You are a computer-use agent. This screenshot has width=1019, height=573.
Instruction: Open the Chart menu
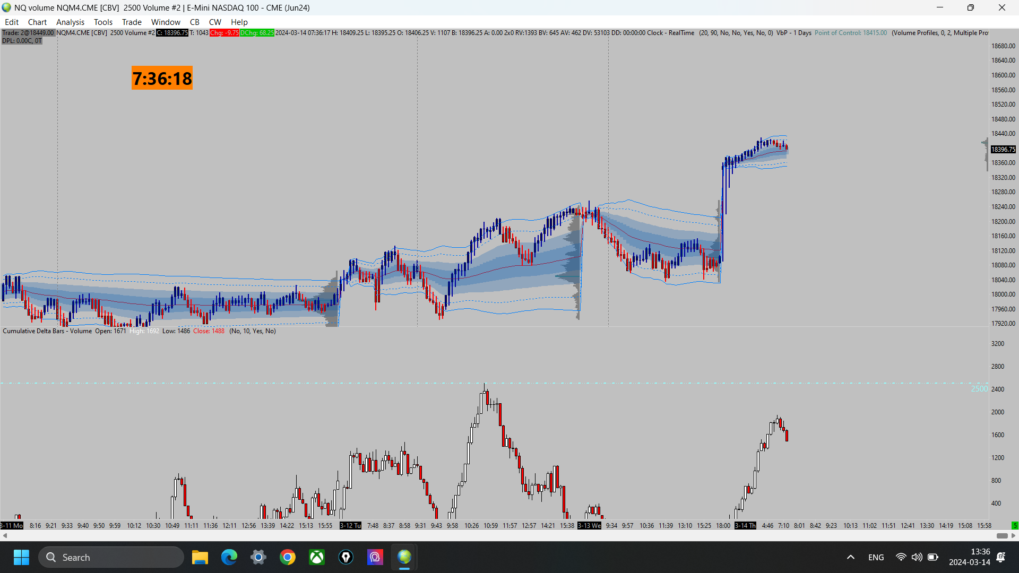point(37,22)
